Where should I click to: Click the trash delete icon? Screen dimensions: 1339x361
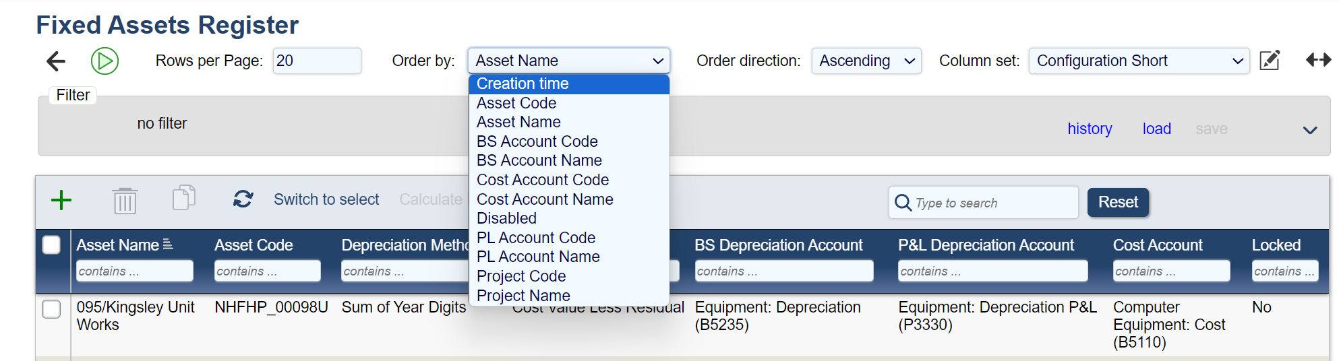(125, 200)
